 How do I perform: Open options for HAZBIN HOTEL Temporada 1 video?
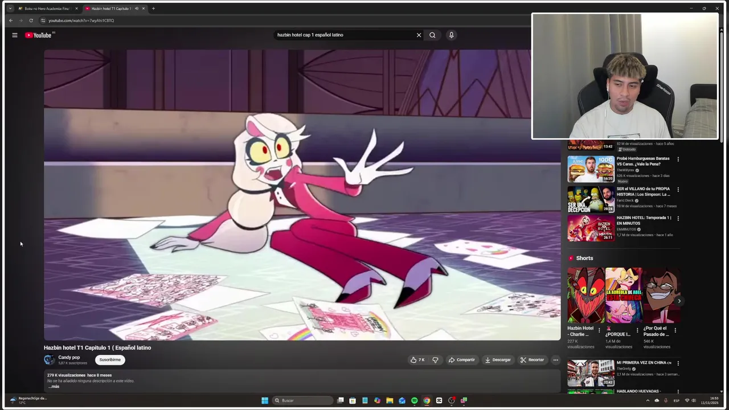click(678, 219)
